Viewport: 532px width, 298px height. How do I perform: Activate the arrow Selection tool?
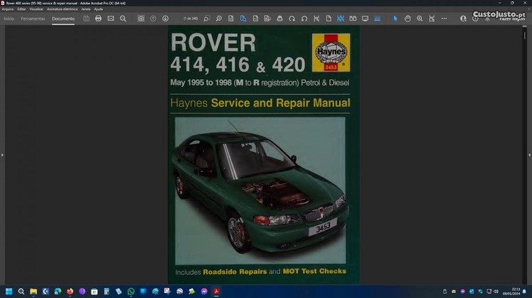(x=396, y=18)
